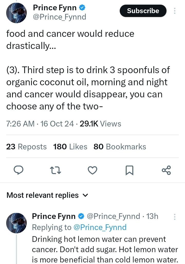The height and width of the screenshot is (264, 185).
Task: View the 23 Reposts list
Action: (x=26, y=147)
